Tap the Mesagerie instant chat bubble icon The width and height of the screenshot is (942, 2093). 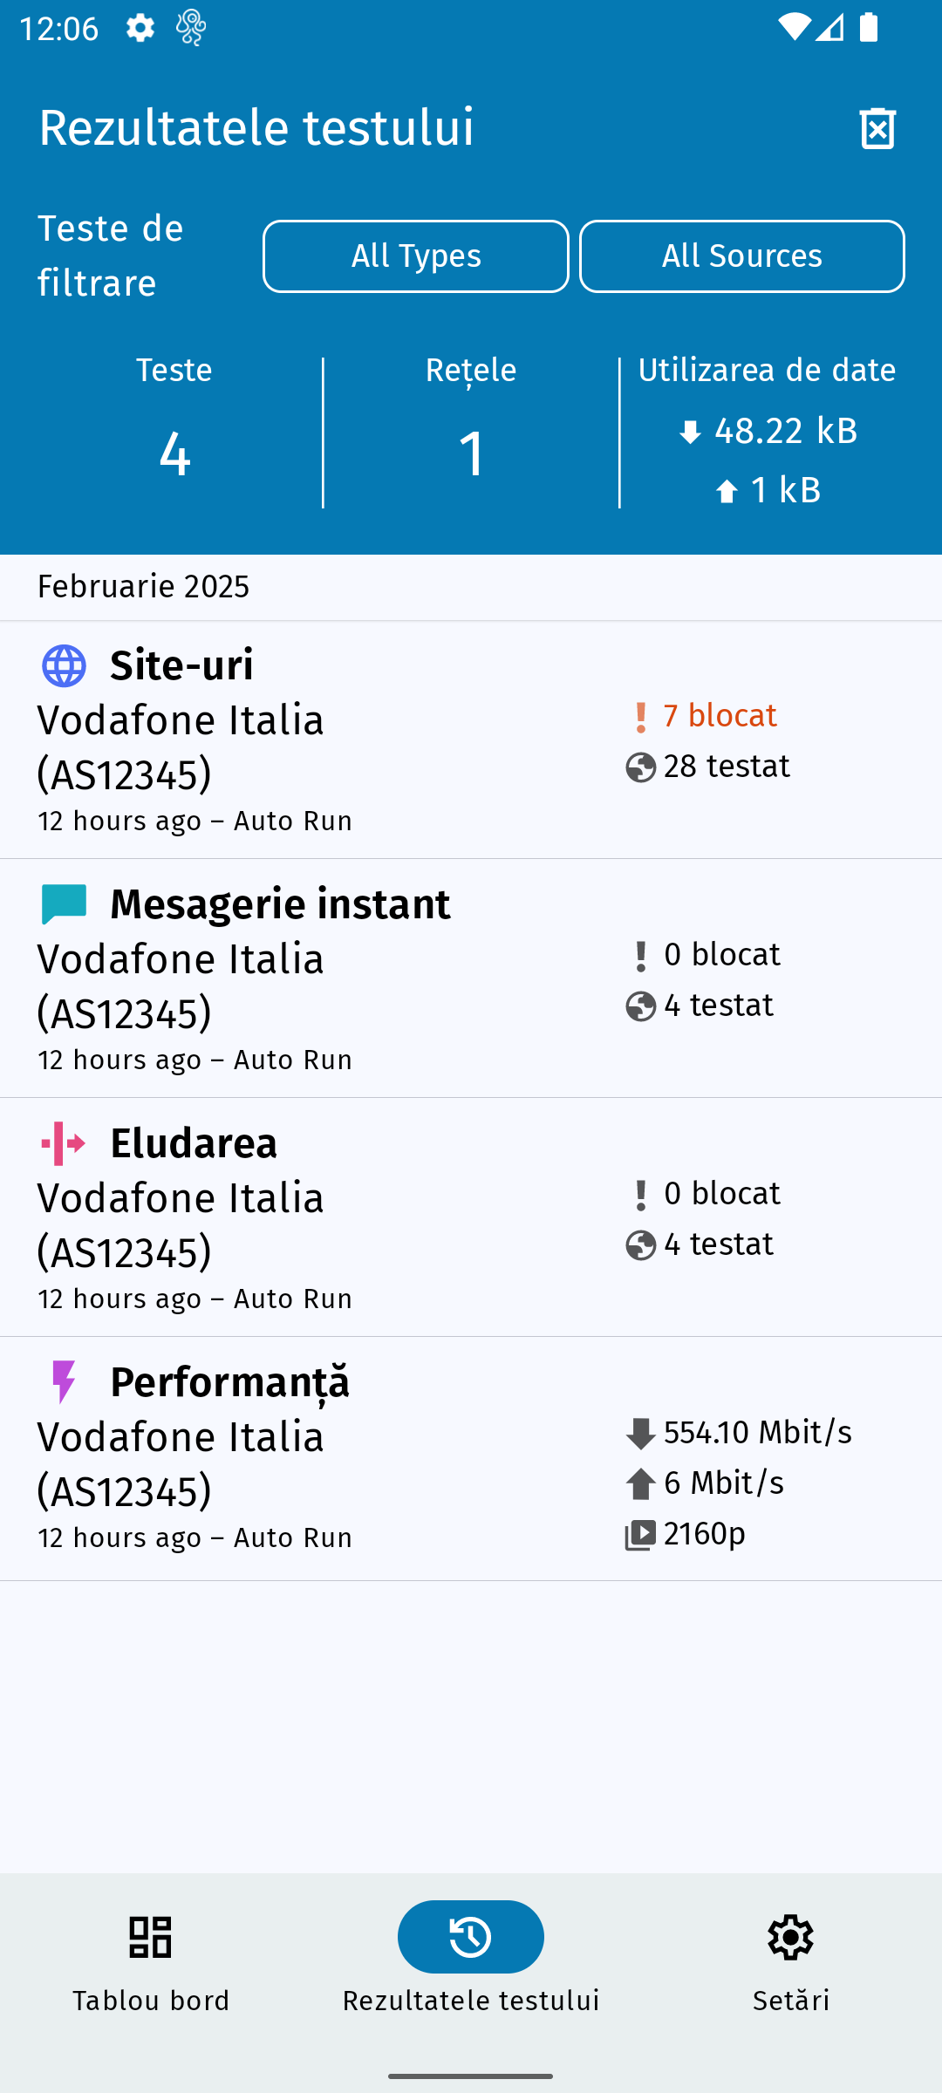[x=65, y=904]
